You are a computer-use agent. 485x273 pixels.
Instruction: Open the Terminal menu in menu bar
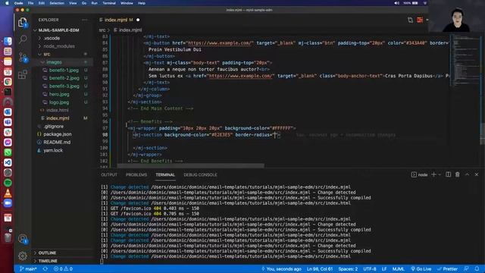point(109,3)
